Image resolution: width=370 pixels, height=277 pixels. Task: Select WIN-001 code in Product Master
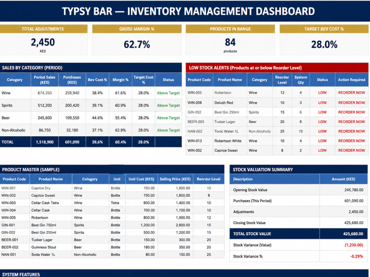click(9, 188)
